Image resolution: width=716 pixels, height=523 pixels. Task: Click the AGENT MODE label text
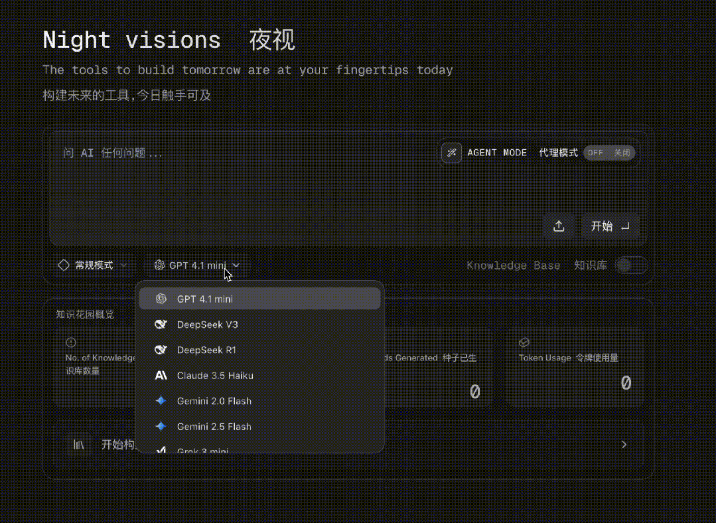[497, 153]
